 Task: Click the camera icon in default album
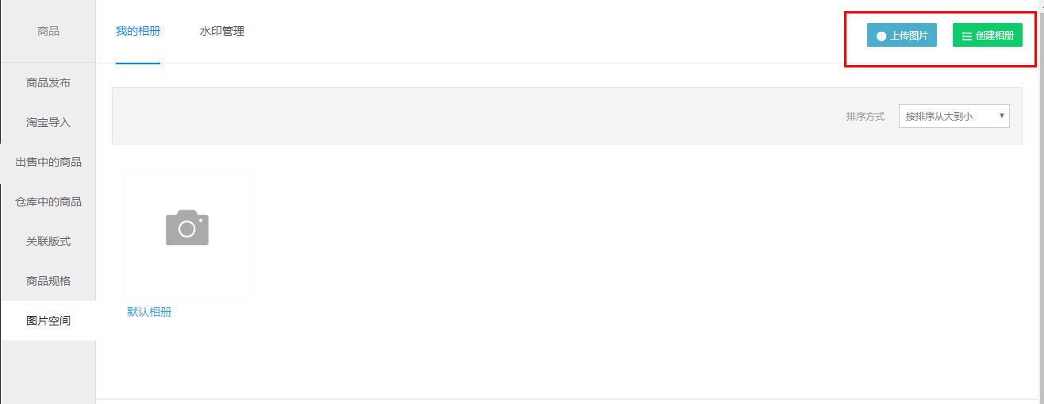pos(187,228)
